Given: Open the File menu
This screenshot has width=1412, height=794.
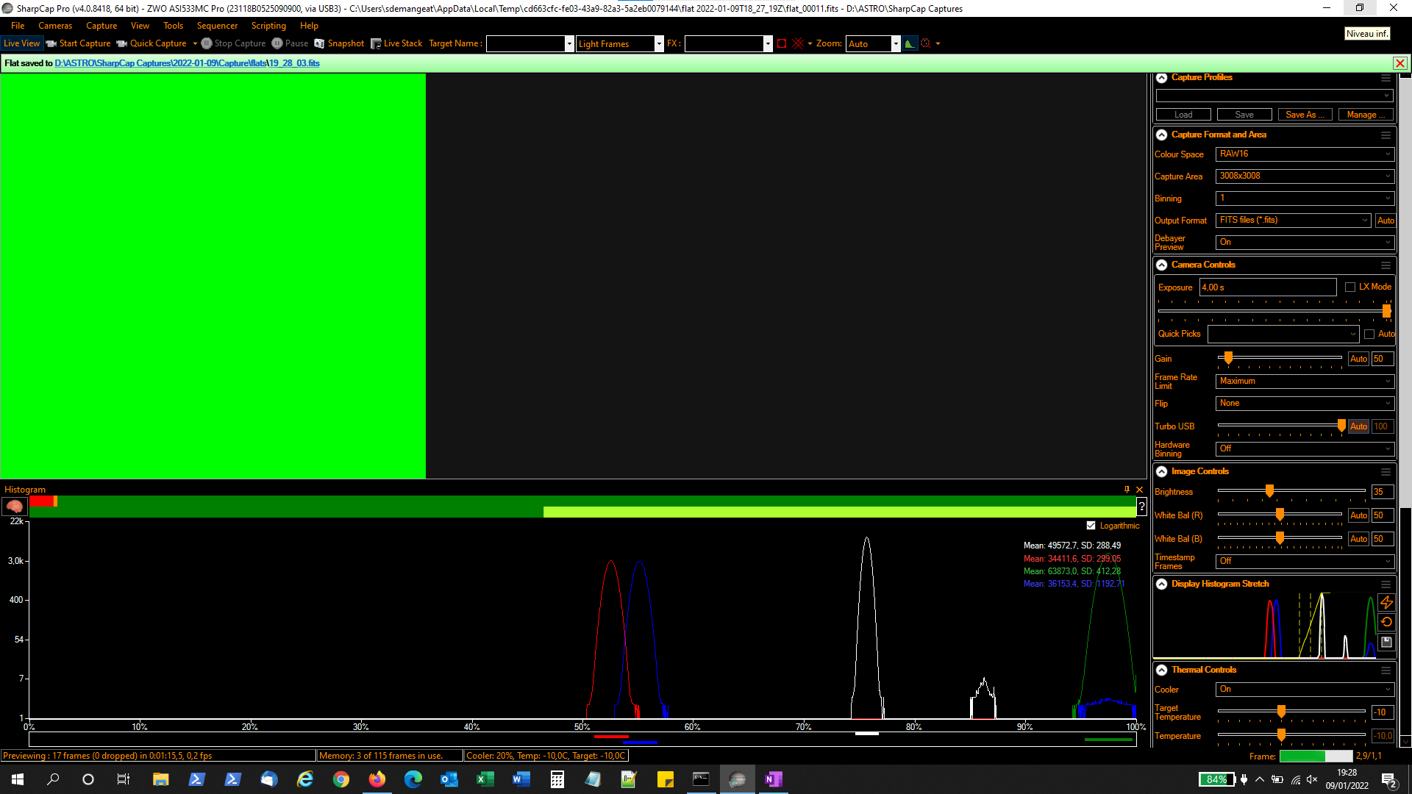Looking at the screenshot, I should tap(18, 26).
